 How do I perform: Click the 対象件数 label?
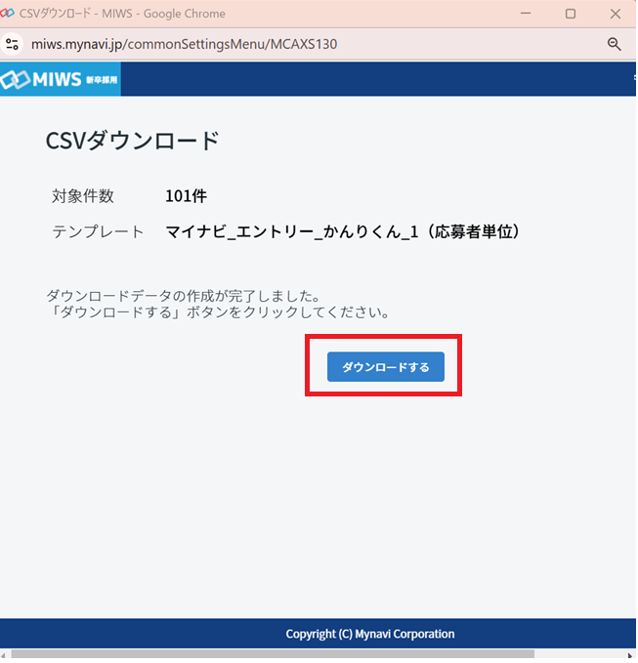[x=83, y=196]
